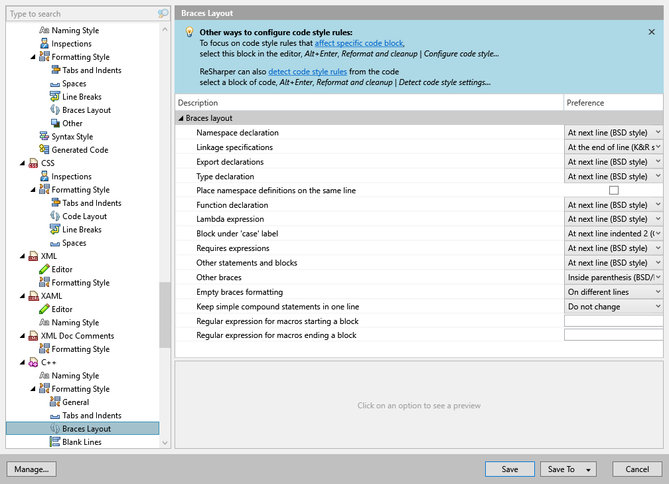Viewport: 669px width, 484px height.
Task: Select Blank Lines under C++ Formatting Style
Action: (x=82, y=442)
